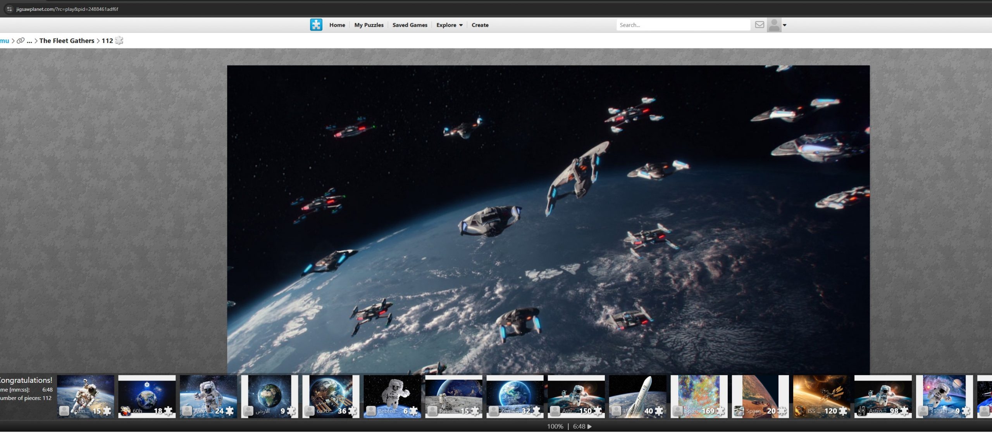Image resolution: width=992 pixels, height=437 pixels.
Task: Click the timer play arrow at 6:48
Action: (x=589, y=427)
